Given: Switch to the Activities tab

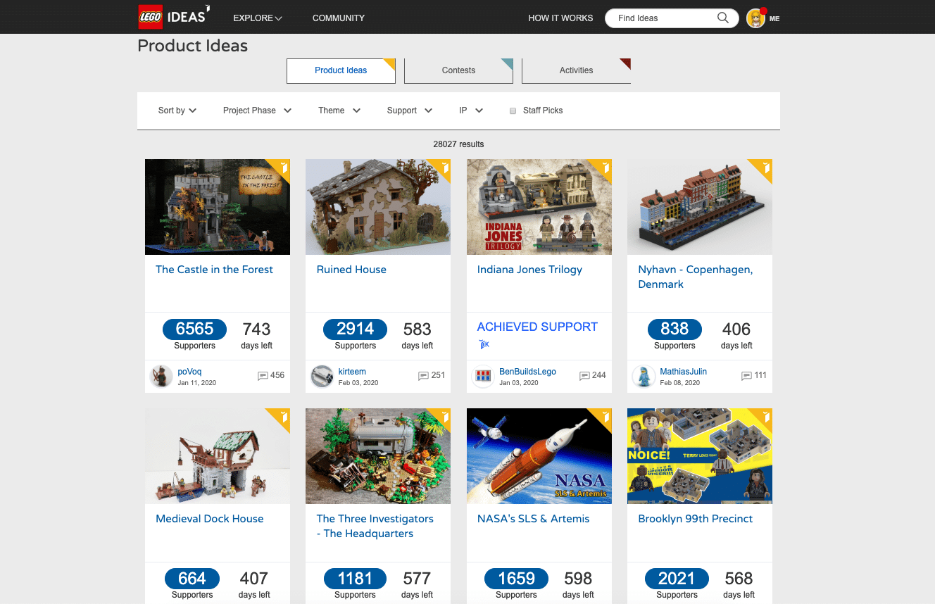Looking at the screenshot, I should pos(576,70).
